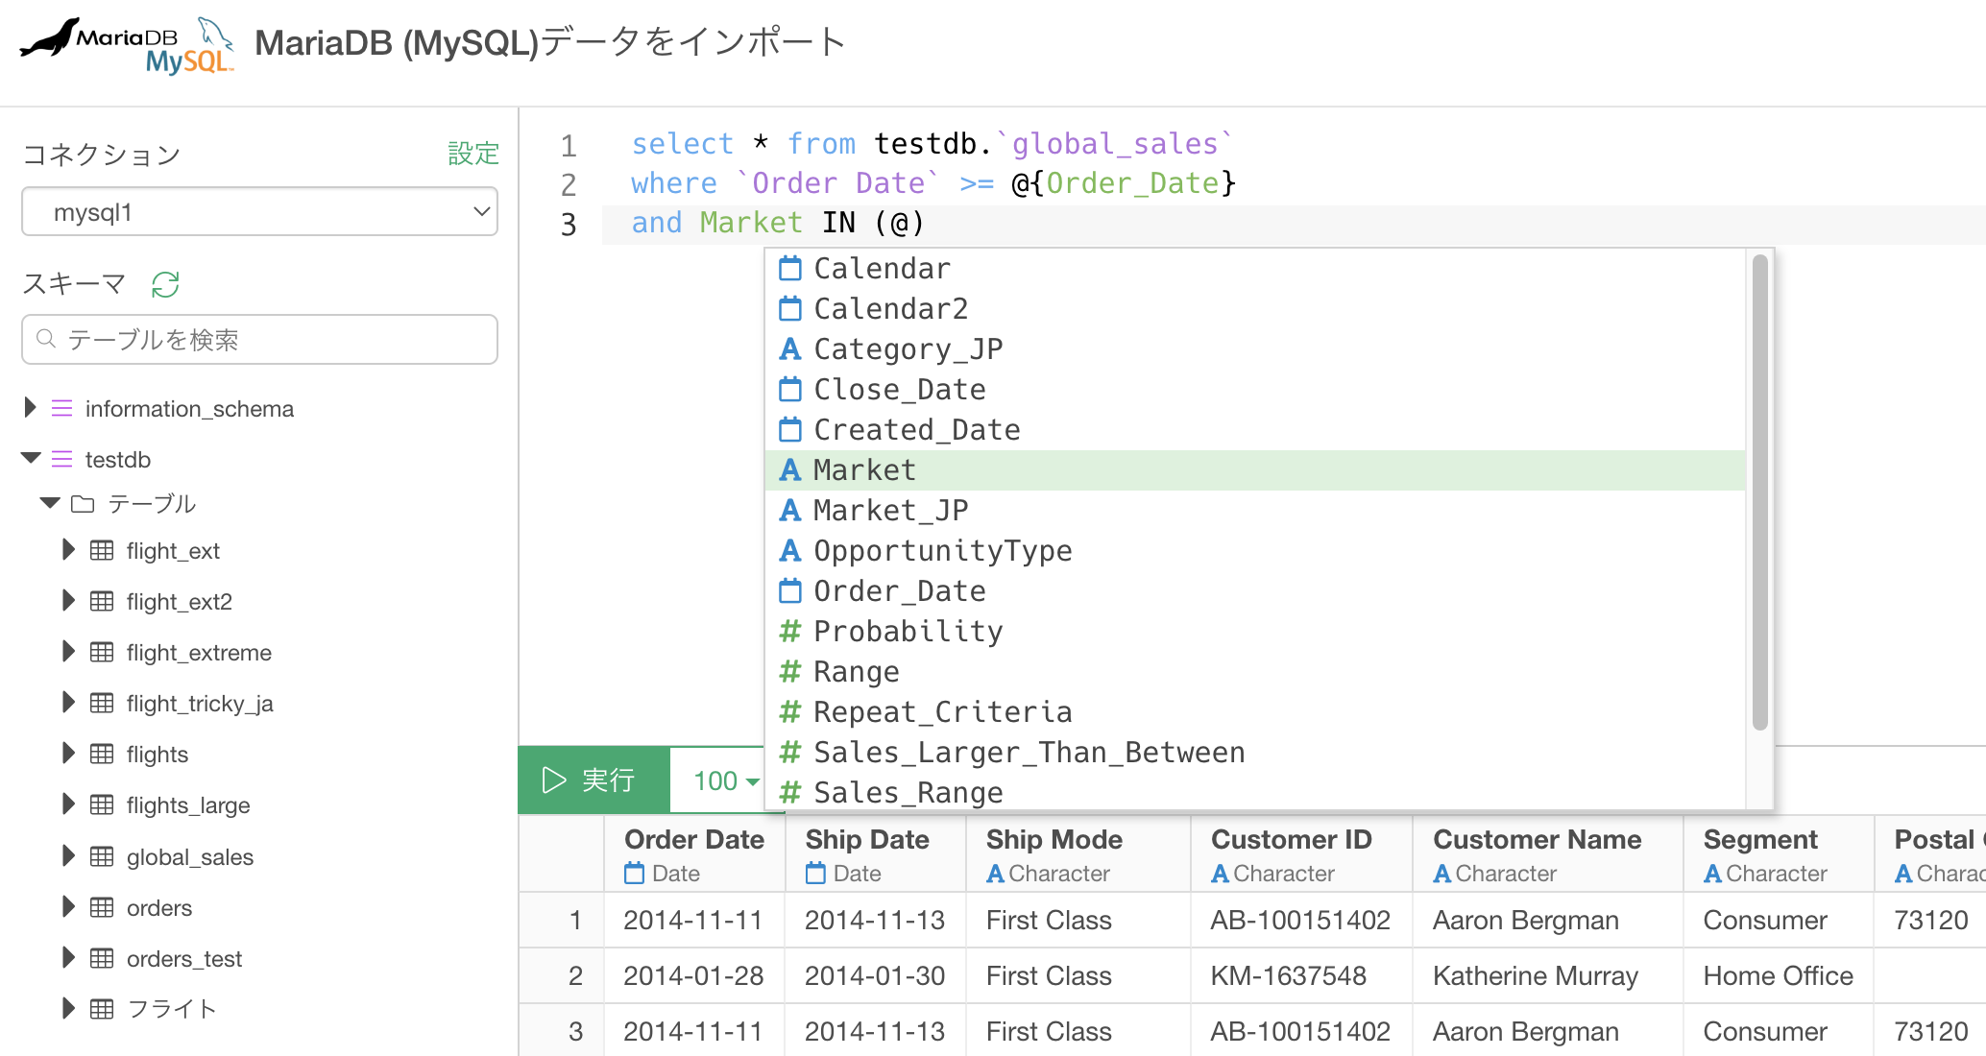
Task: Click the Ship Mode column header
Action: [1078, 854]
